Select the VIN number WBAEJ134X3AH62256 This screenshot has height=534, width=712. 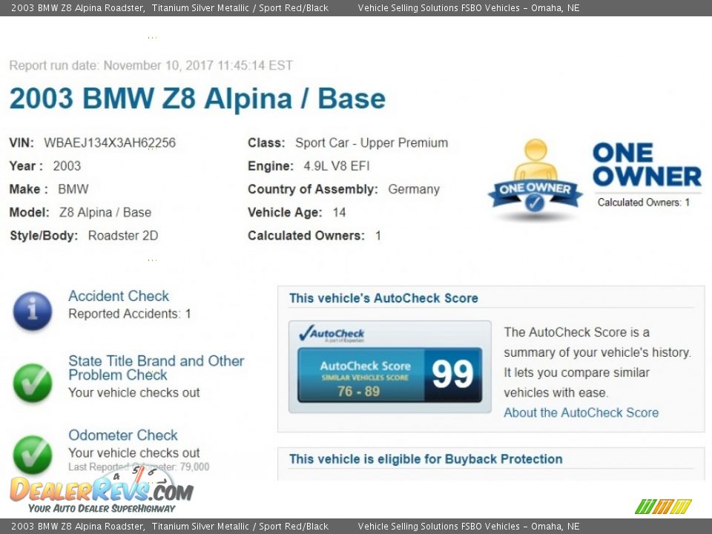pyautogui.click(x=110, y=142)
